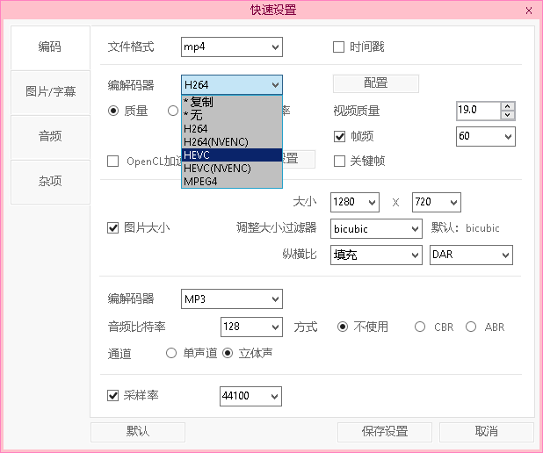
Task: Select HEVC(NVENC) in the codec list
Action: (x=232, y=169)
